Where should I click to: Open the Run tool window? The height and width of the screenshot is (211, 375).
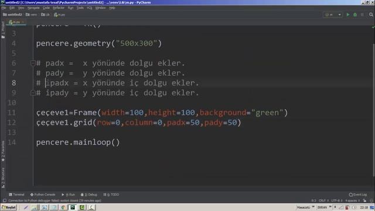[x=69, y=195]
